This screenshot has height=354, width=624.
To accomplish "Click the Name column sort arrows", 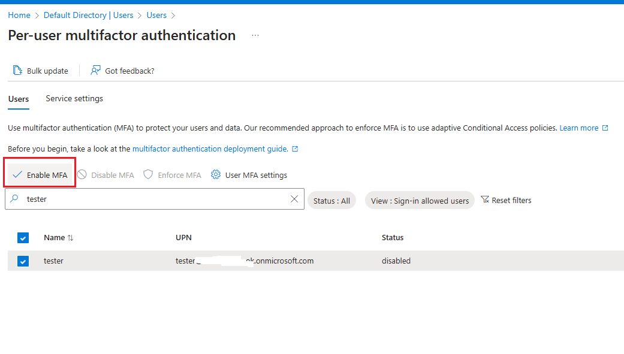I will (x=70, y=238).
